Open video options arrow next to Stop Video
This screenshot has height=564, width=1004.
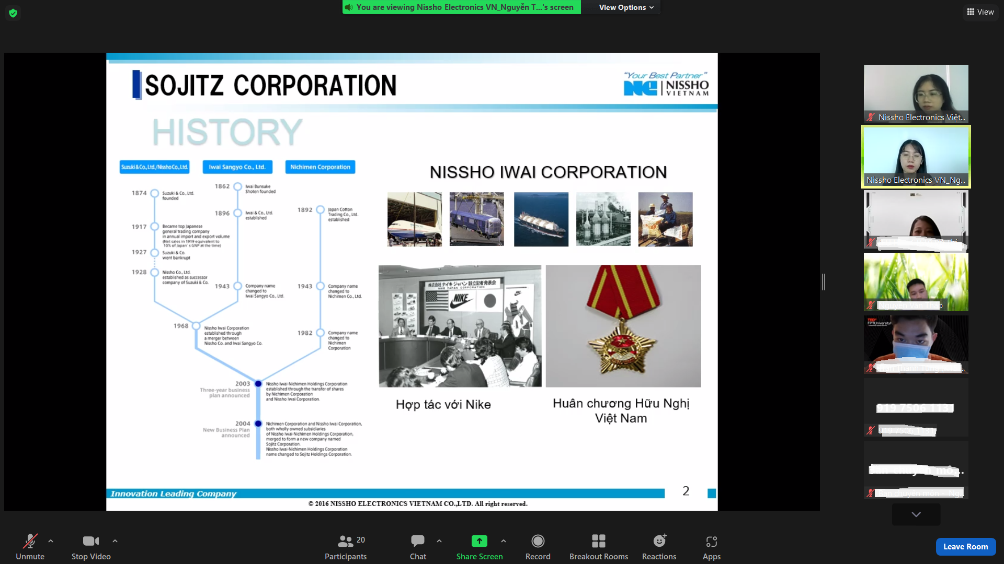tap(115, 541)
